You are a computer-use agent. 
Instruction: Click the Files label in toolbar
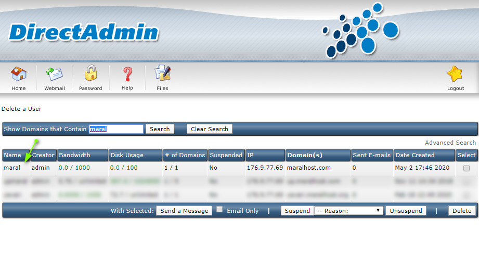click(162, 88)
